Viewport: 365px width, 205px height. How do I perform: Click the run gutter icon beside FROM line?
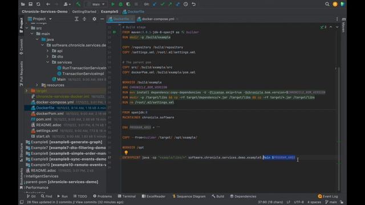click(115, 32)
